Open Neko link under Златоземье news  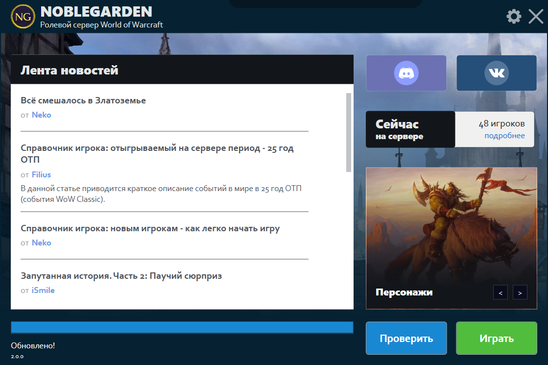41,115
